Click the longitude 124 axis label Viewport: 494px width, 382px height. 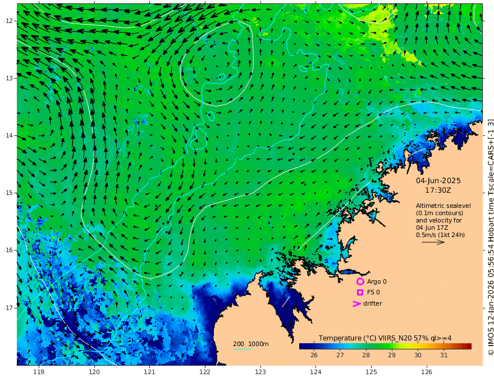(315, 372)
